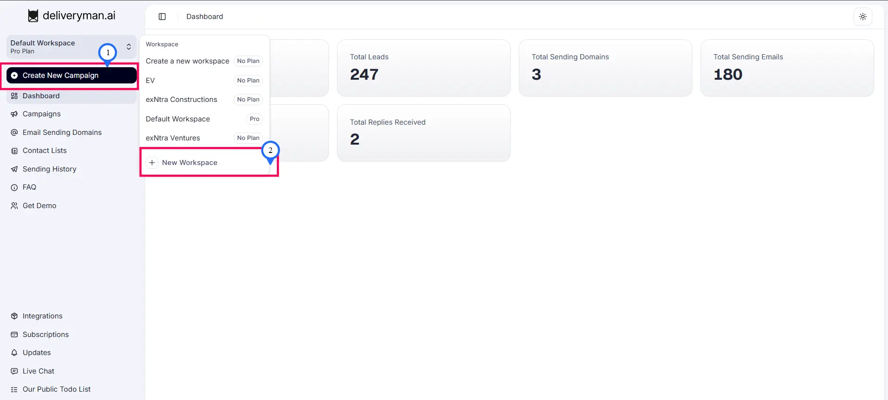Toggle the sidebar panel icon

[x=162, y=17]
